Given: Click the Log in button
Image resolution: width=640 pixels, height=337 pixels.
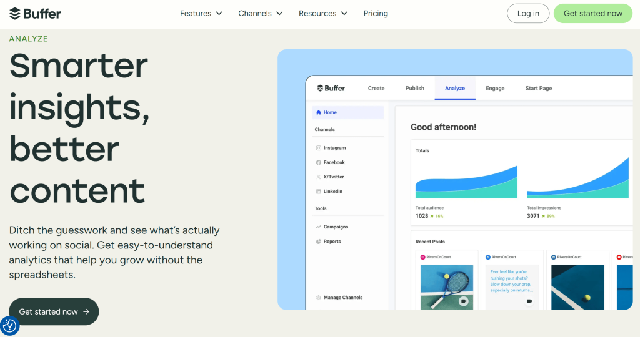Looking at the screenshot, I should click(x=528, y=14).
